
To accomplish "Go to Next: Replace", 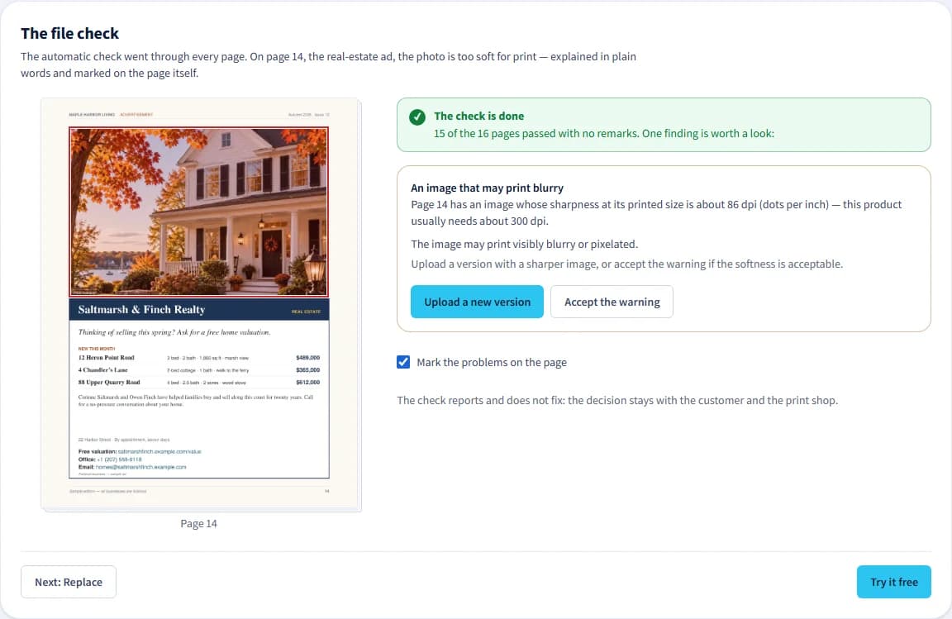I will tap(68, 582).
